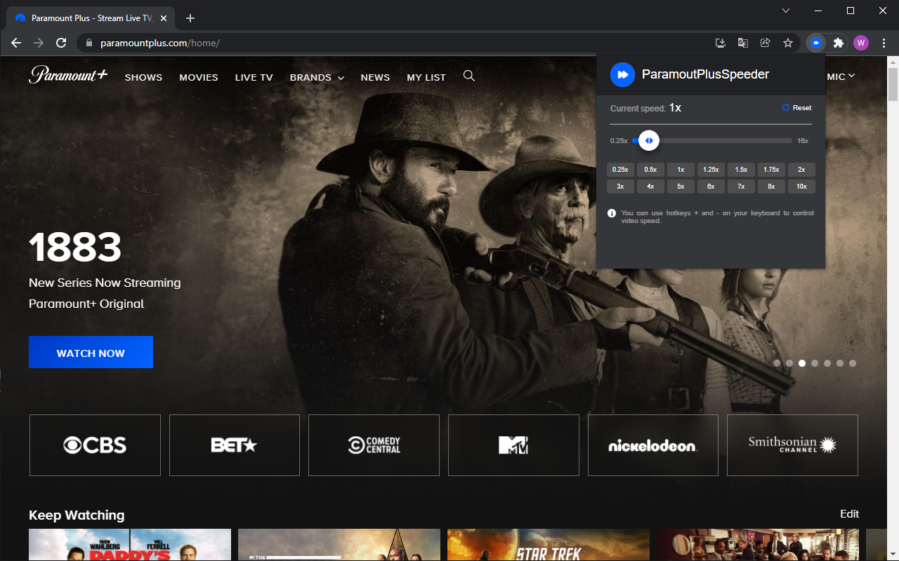Select the last carousel dot
Viewport: 899px width, 561px height.
(853, 363)
